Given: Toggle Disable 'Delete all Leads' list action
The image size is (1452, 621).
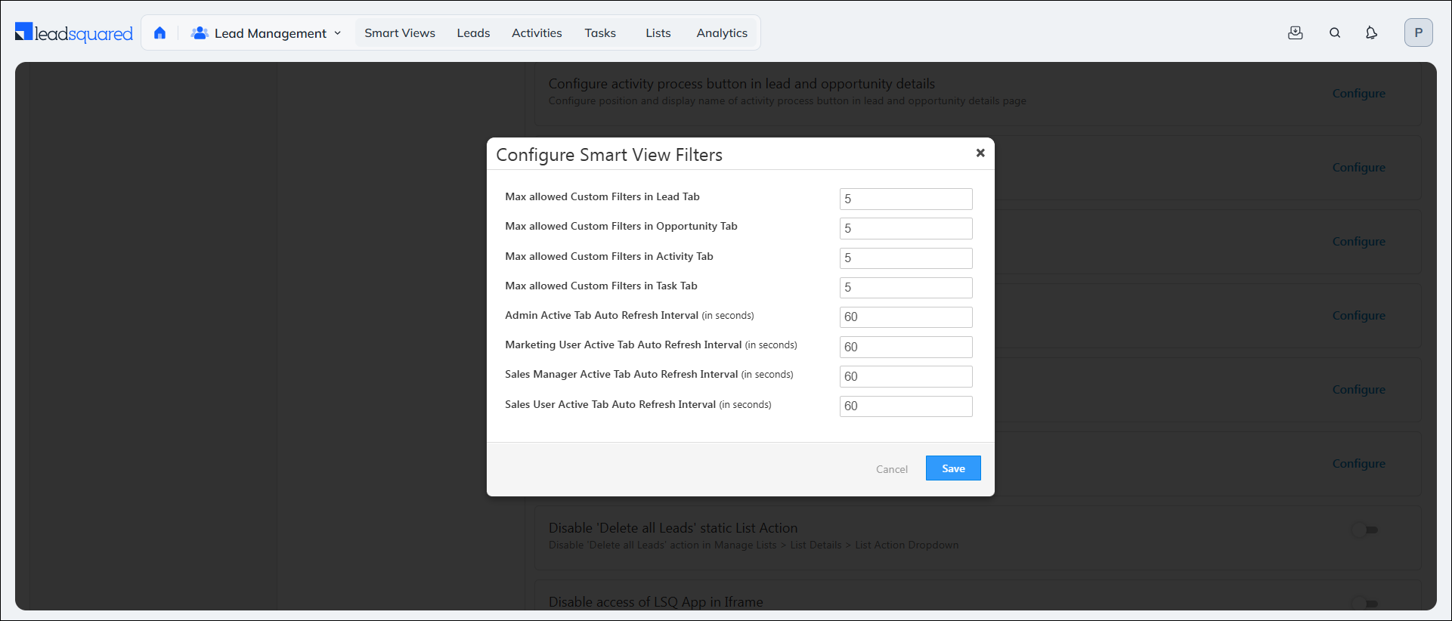Looking at the screenshot, I should 1365,530.
